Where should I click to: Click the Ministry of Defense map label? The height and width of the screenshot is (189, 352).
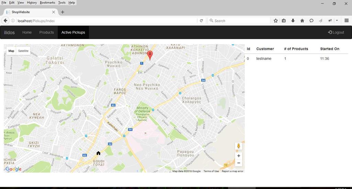(x=142, y=114)
